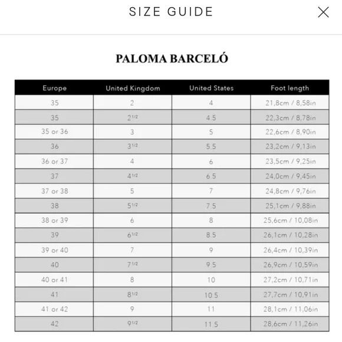Close the size guide with the X

[323, 12]
